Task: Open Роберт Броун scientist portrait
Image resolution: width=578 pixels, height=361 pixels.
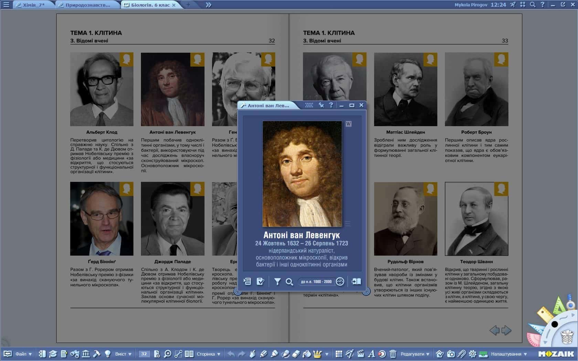Action: (x=477, y=89)
